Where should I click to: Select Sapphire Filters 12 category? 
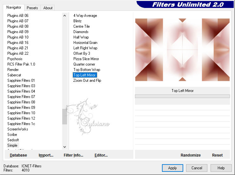point(21,118)
